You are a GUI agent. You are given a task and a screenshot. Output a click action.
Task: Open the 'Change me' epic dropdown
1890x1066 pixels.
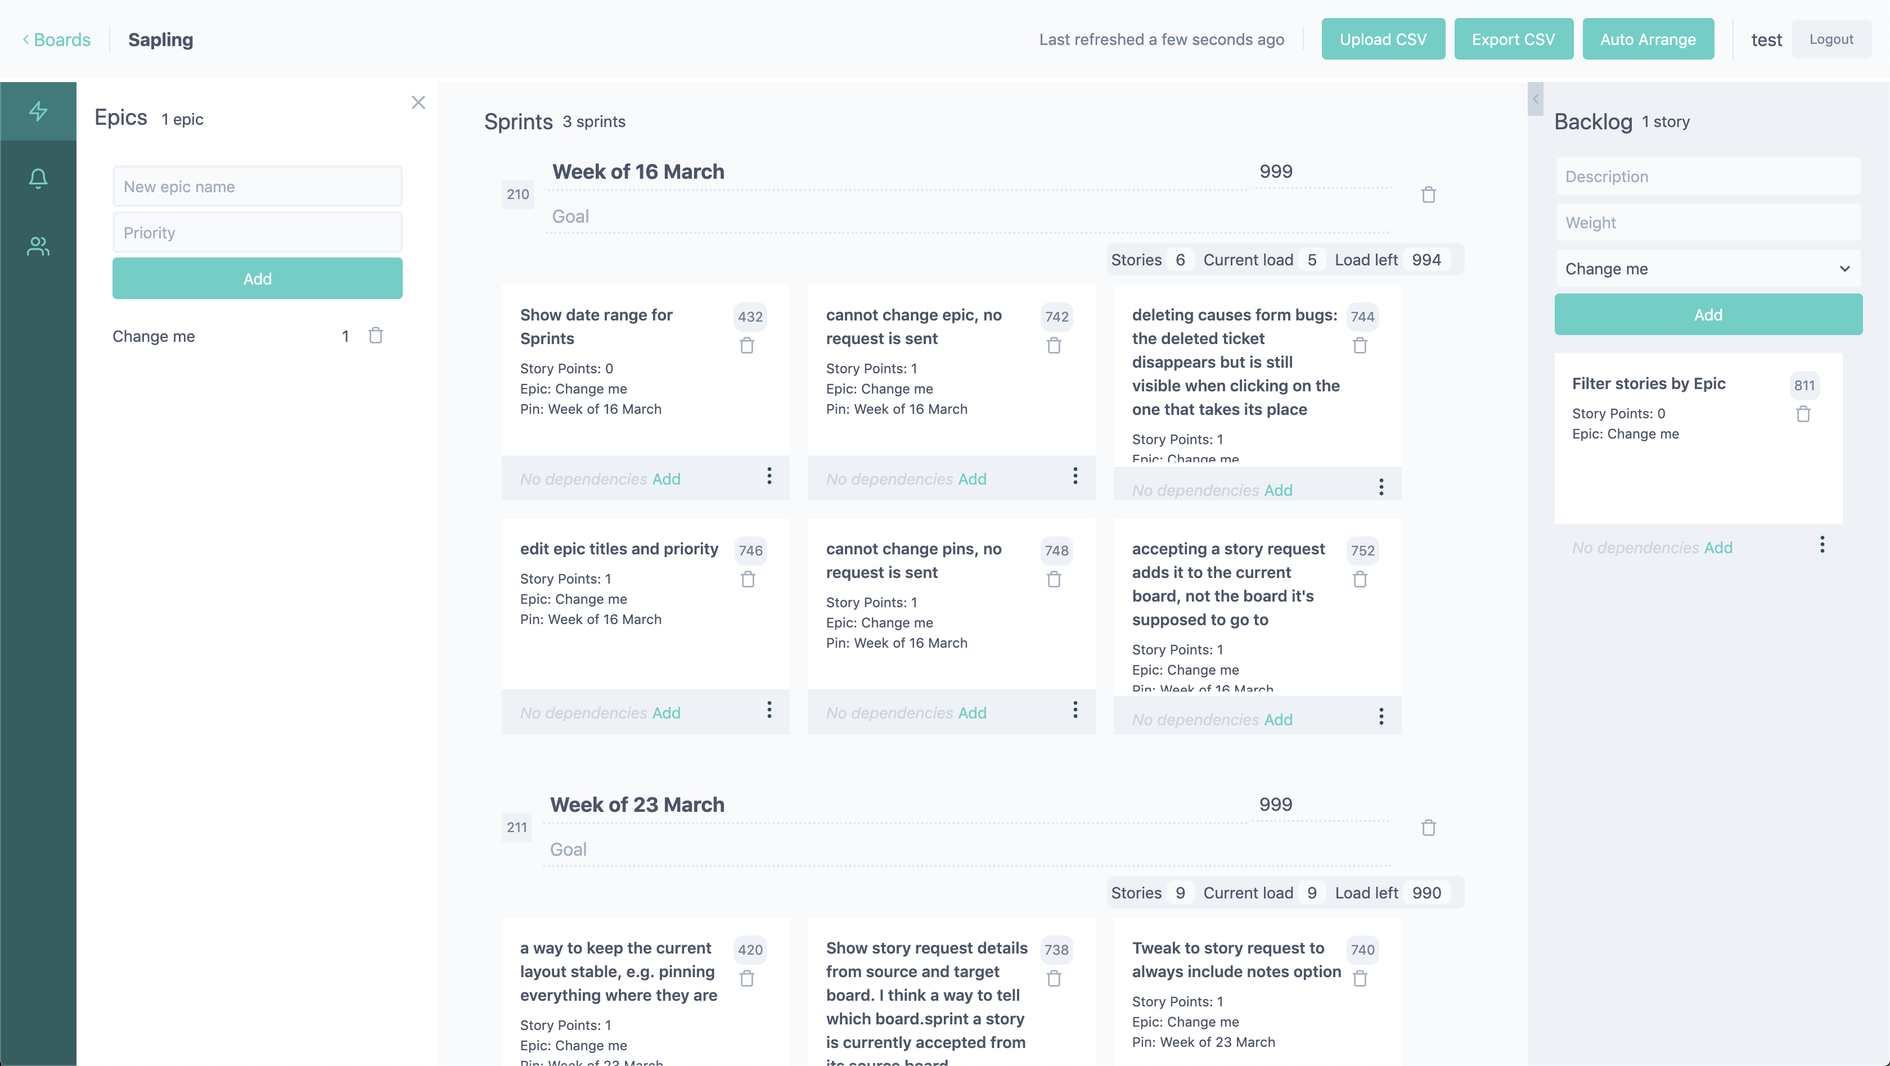pyautogui.click(x=1707, y=269)
